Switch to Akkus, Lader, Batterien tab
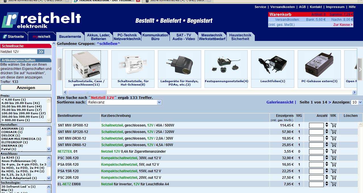 point(99,37)
